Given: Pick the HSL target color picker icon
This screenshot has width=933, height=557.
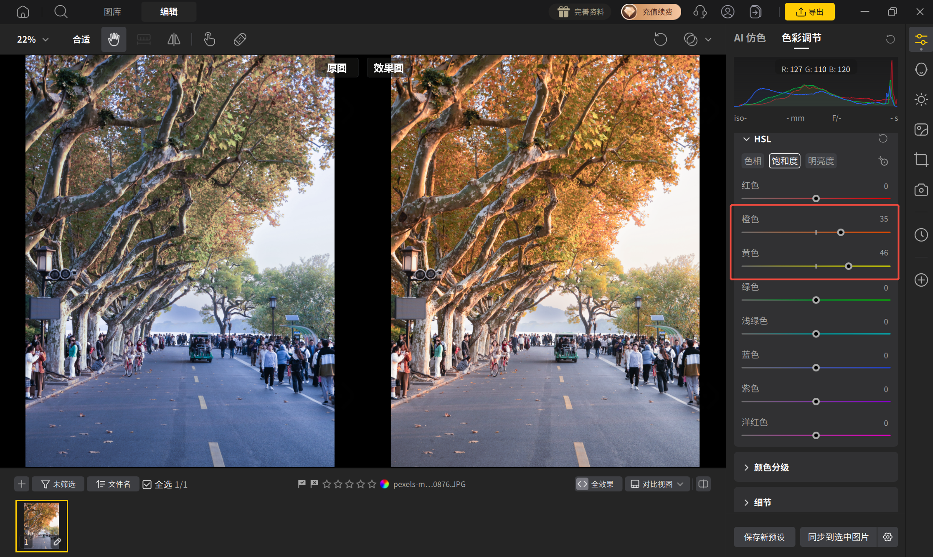Looking at the screenshot, I should point(883,161).
